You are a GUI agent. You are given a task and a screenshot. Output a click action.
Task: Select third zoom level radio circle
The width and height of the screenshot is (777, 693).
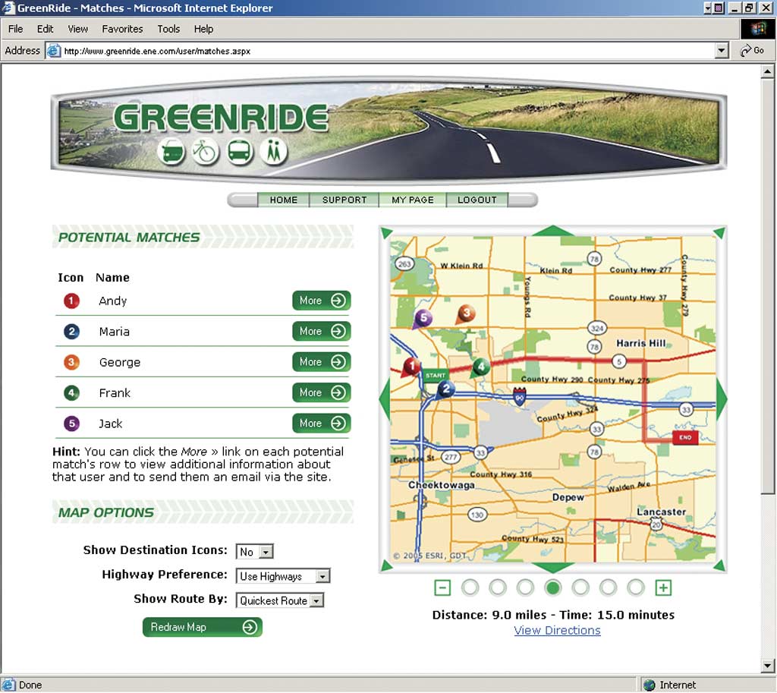[525, 588]
